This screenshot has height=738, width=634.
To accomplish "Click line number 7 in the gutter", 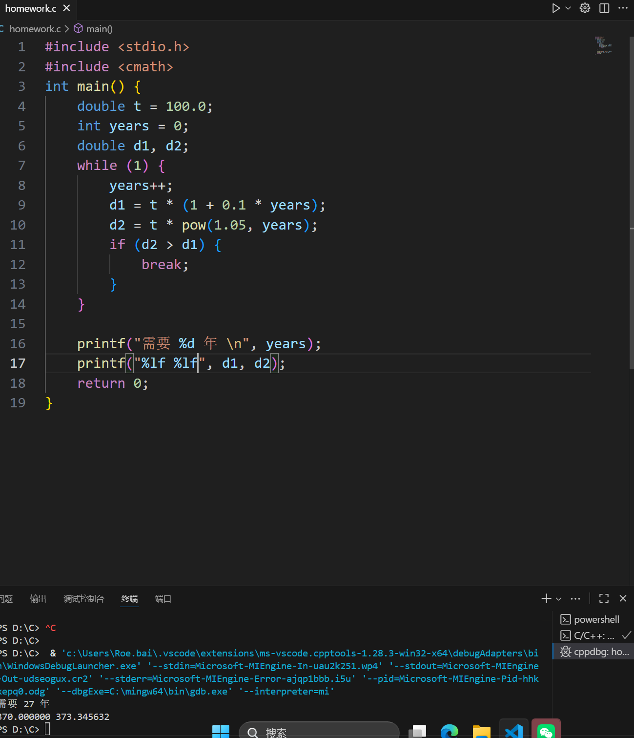I will pyautogui.click(x=21, y=166).
